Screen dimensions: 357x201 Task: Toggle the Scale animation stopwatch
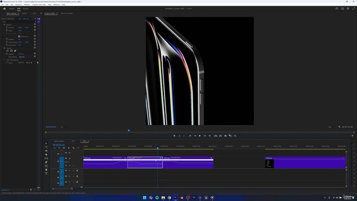tap(7, 31)
